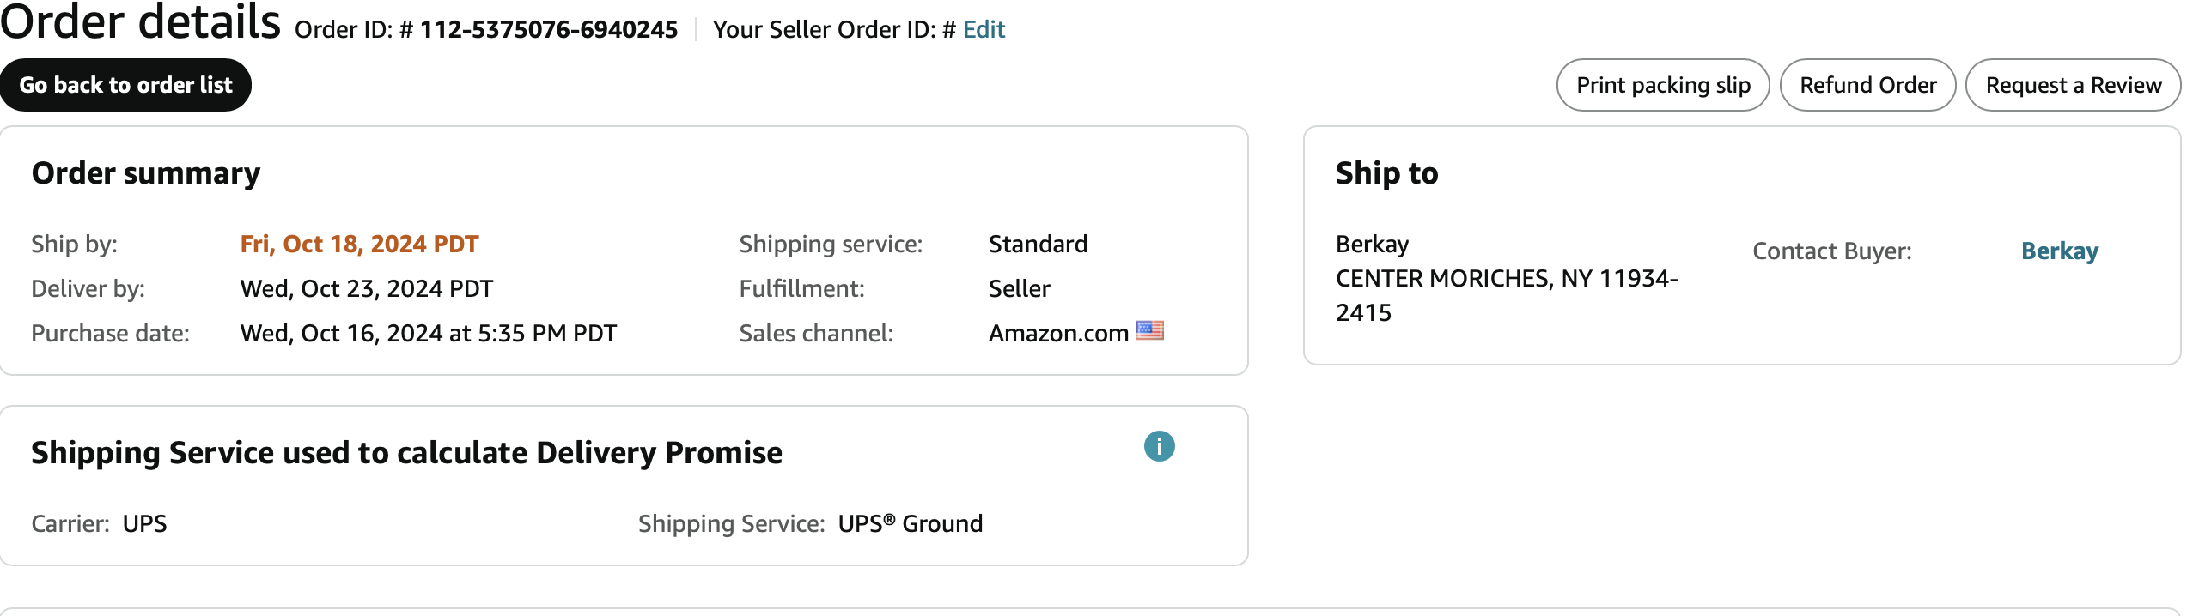Click the Refund Order button
This screenshot has width=2199, height=616.
coord(1868,85)
